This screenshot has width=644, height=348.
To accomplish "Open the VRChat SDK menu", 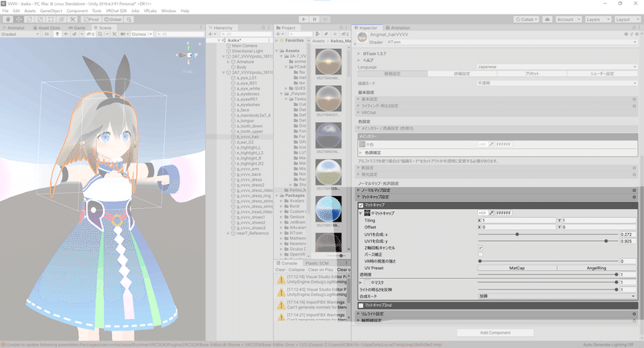I will tap(116, 10).
